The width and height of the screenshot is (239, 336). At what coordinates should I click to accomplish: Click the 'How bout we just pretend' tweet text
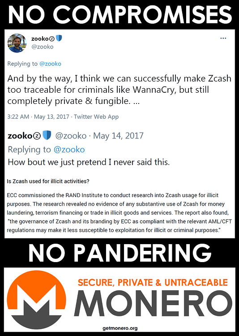click(89, 162)
